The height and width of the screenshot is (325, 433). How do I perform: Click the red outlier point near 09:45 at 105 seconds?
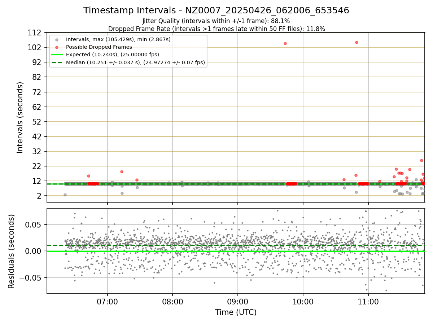click(x=285, y=43)
